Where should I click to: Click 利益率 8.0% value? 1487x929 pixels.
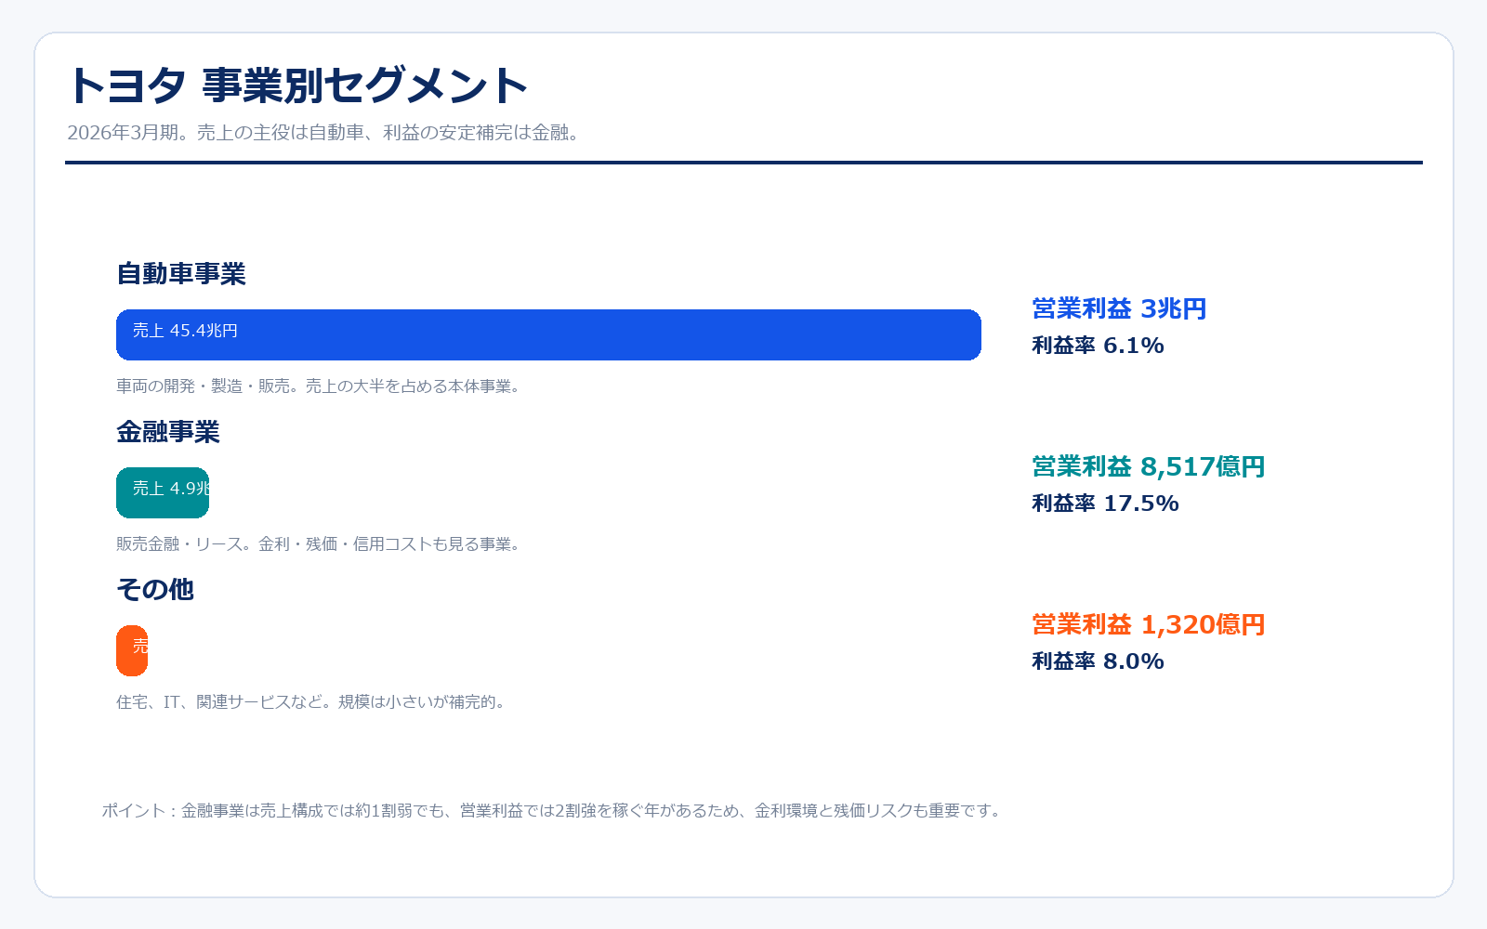(1098, 661)
